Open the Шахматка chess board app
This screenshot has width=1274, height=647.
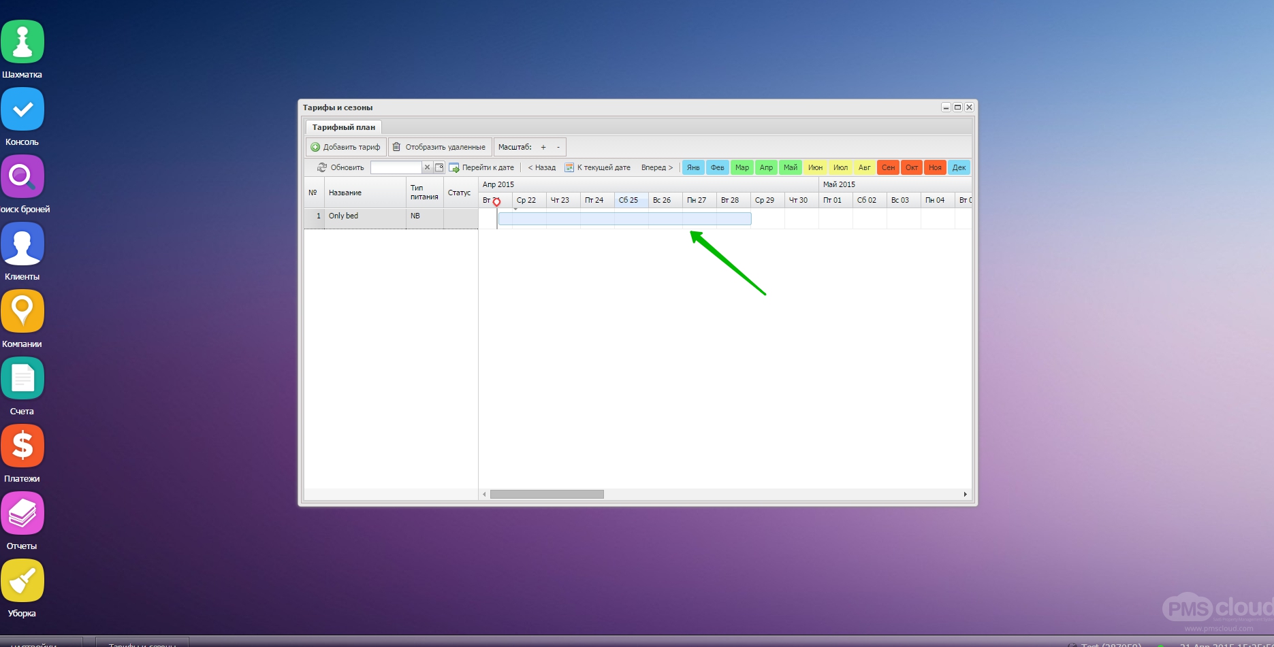(x=22, y=42)
